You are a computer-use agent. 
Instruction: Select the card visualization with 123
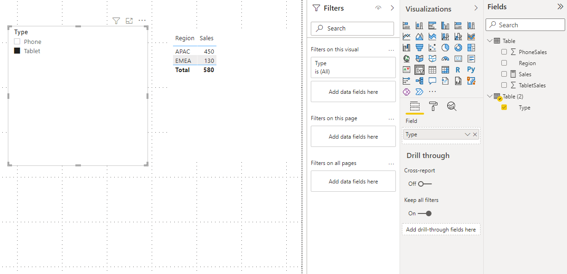tap(458, 59)
